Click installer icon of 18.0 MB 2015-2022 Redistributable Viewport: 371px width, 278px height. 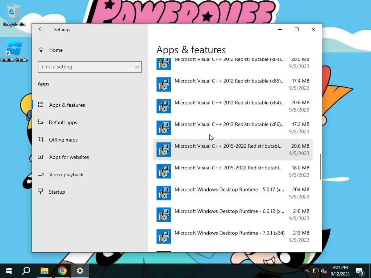click(164, 171)
